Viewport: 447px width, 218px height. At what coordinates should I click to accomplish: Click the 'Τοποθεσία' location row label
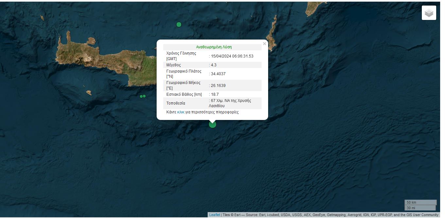[176, 103]
